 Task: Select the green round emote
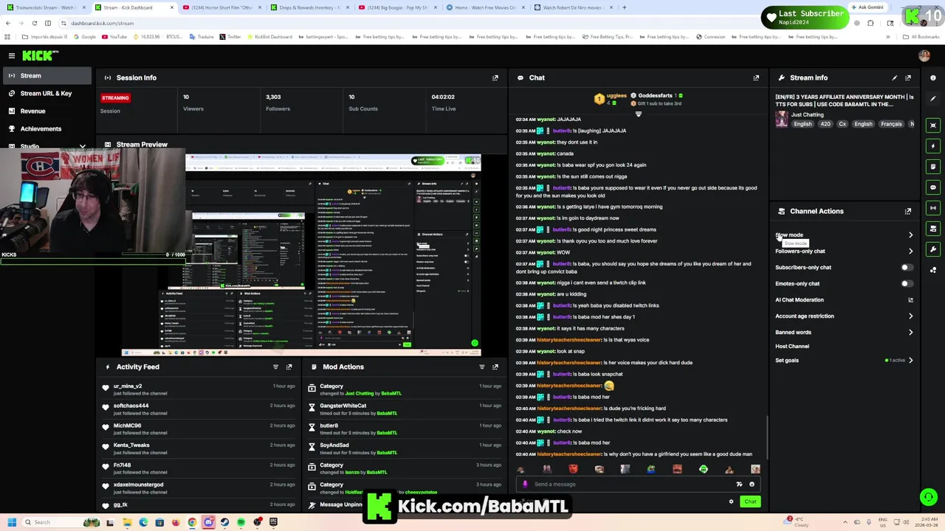(704, 469)
